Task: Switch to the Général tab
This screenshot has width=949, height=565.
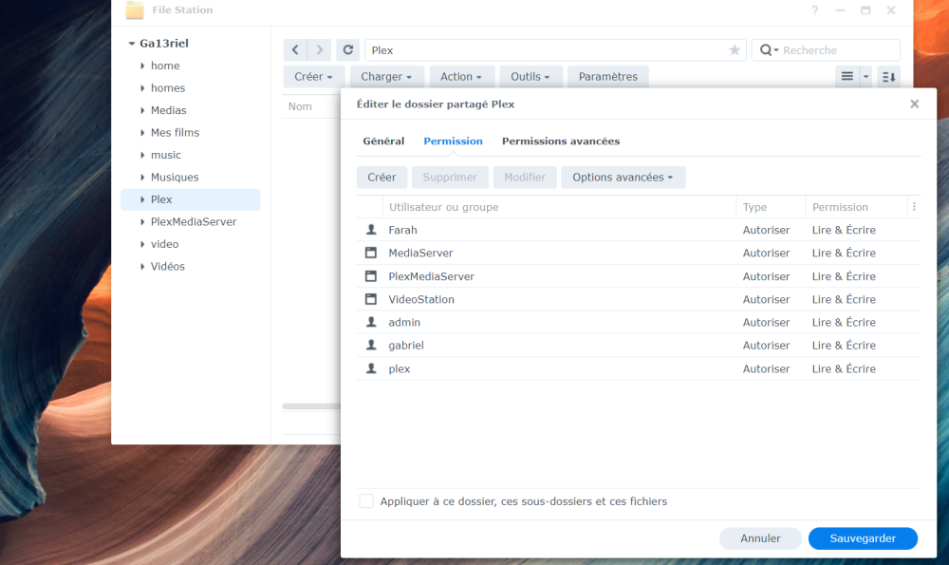Action: click(x=383, y=141)
